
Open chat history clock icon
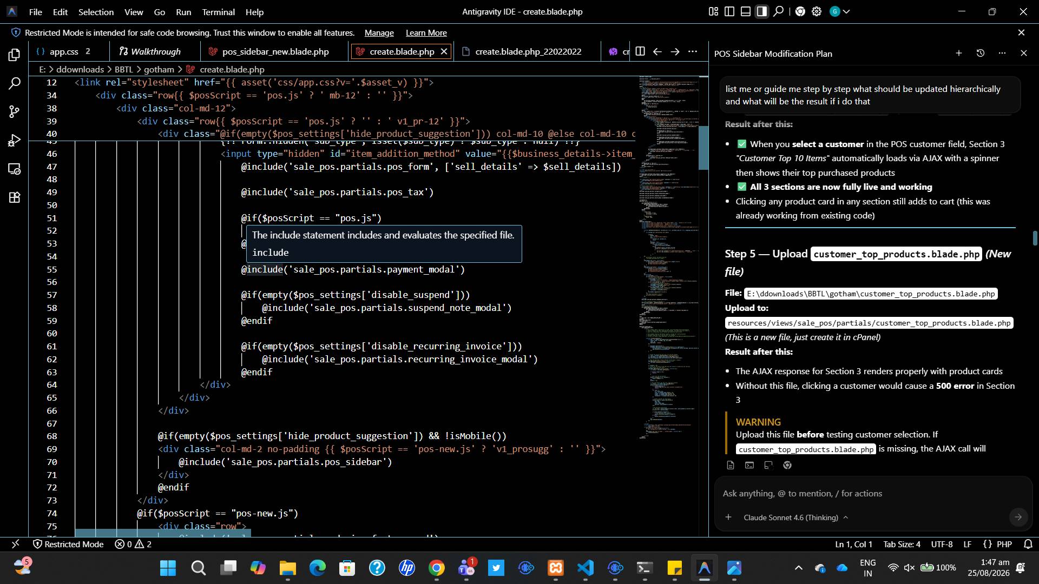980,53
